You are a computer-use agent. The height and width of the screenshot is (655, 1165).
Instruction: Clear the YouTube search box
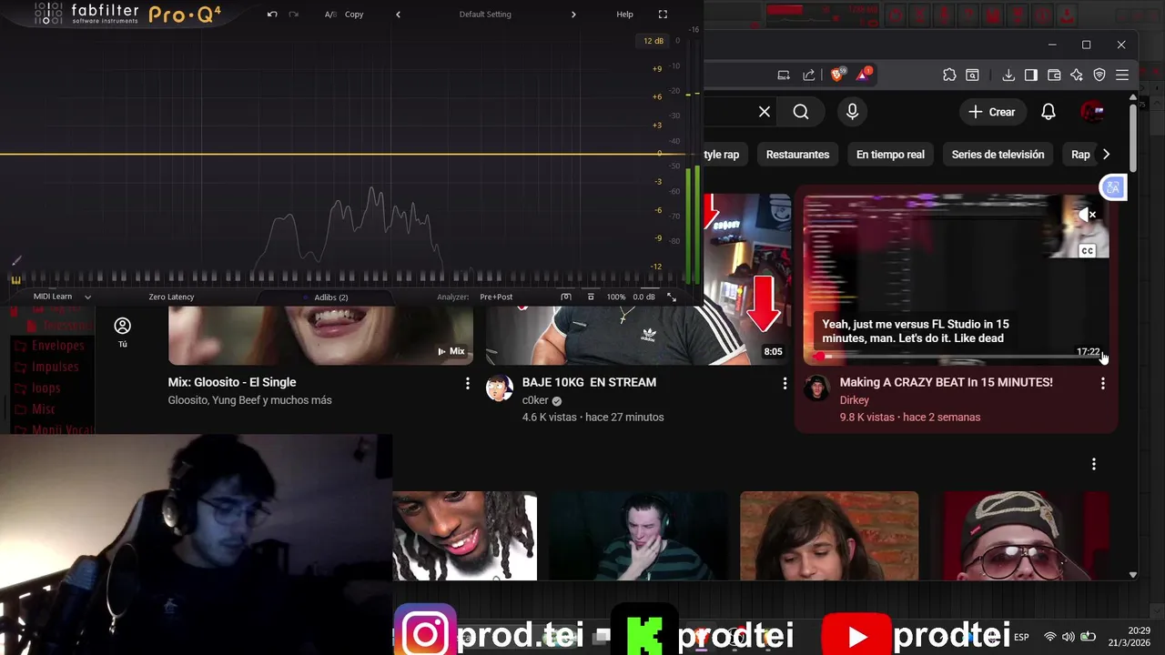pyautogui.click(x=765, y=112)
